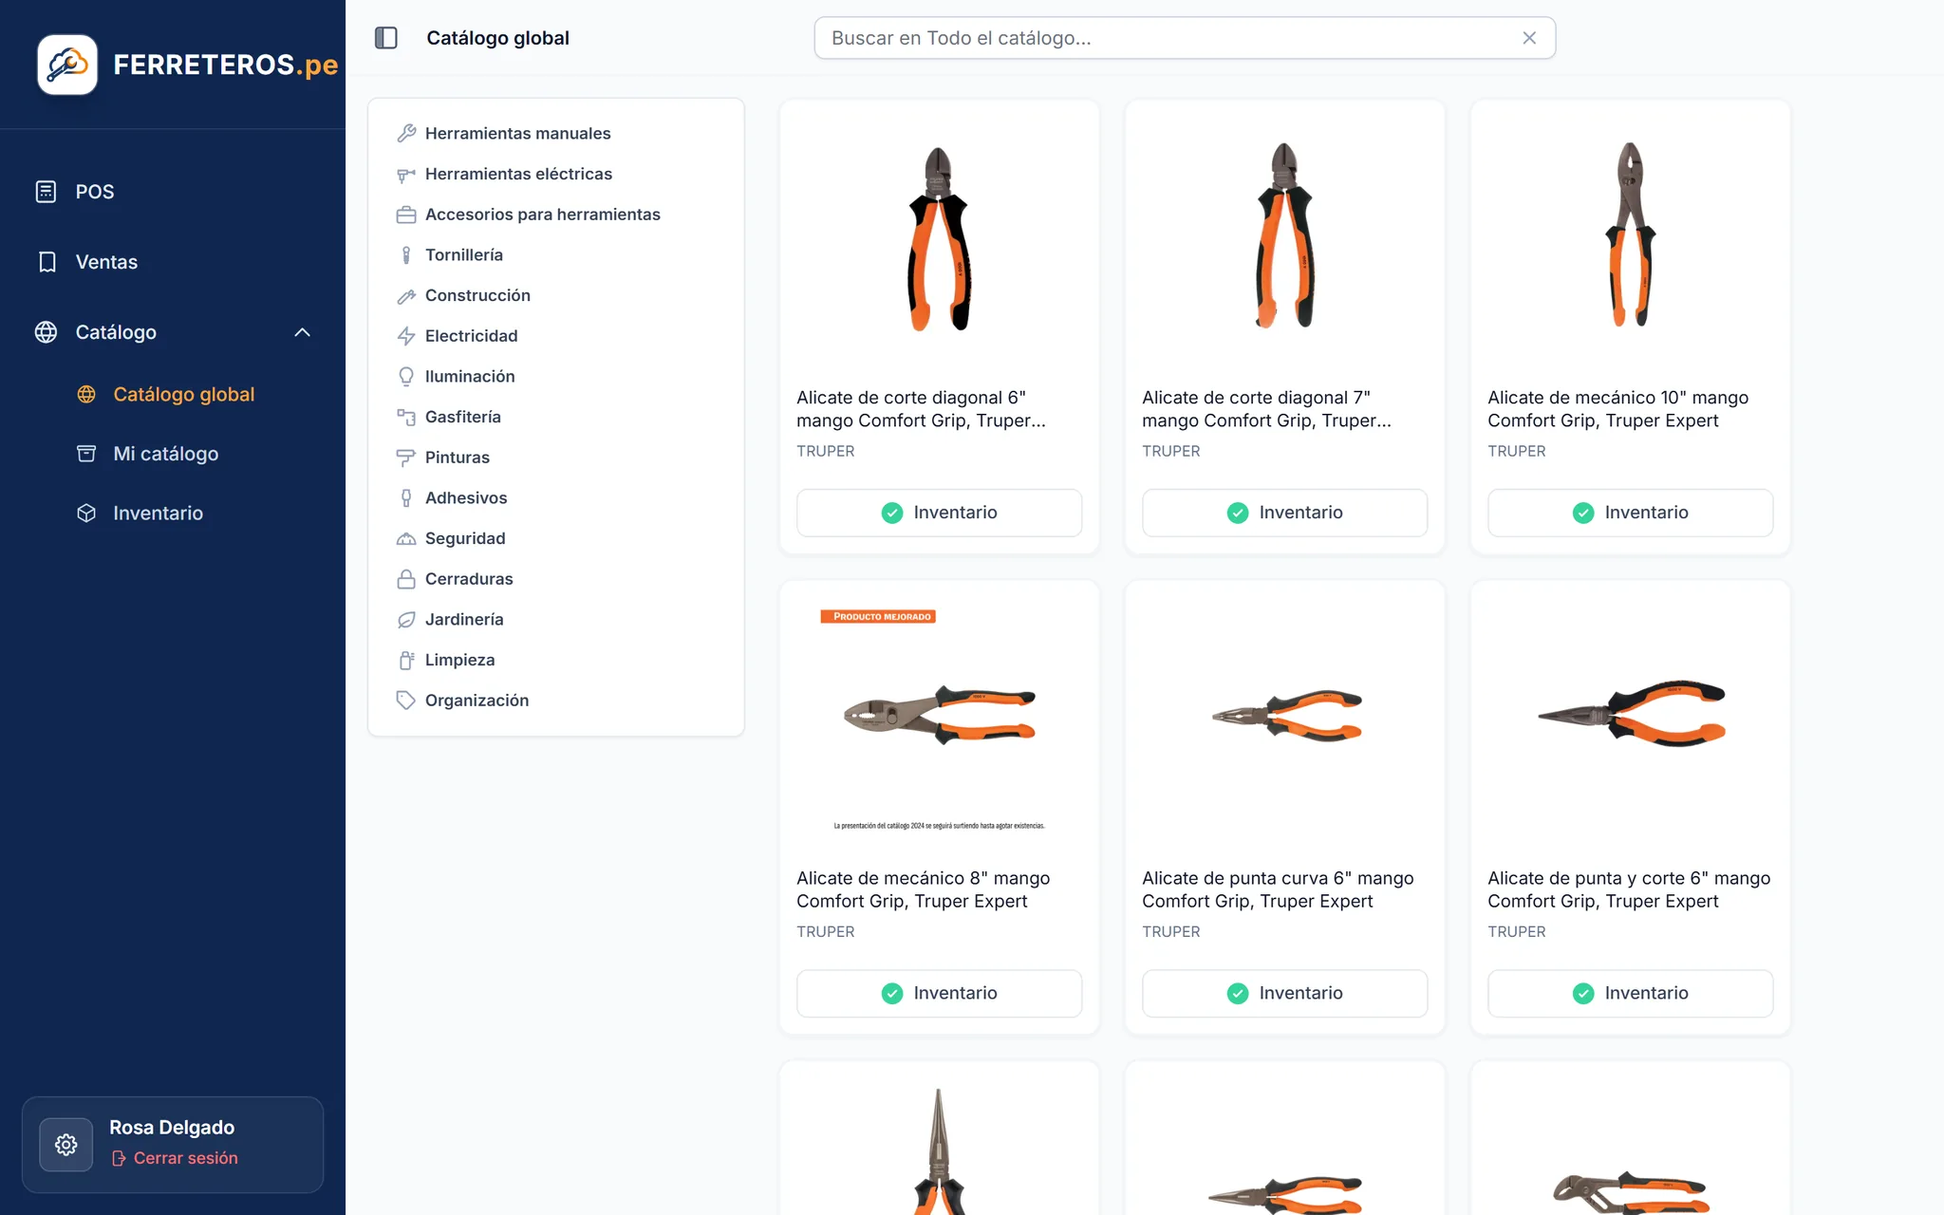Click Inventario button for Alicate de mecánico 8"
The width and height of the screenshot is (1944, 1215).
coord(939,994)
